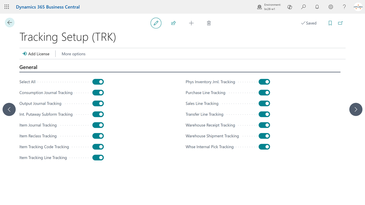Image resolution: width=365 pixels, height=205 pixels.
Task: Open Dynamics 365 Business Central home
Action: (48, 7)
